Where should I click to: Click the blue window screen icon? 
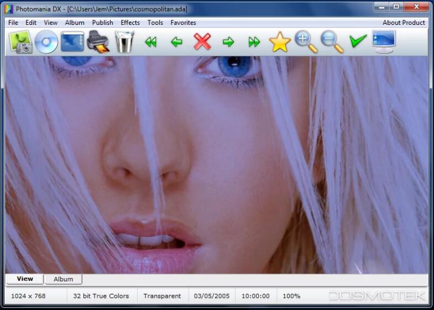coord(72,42)
